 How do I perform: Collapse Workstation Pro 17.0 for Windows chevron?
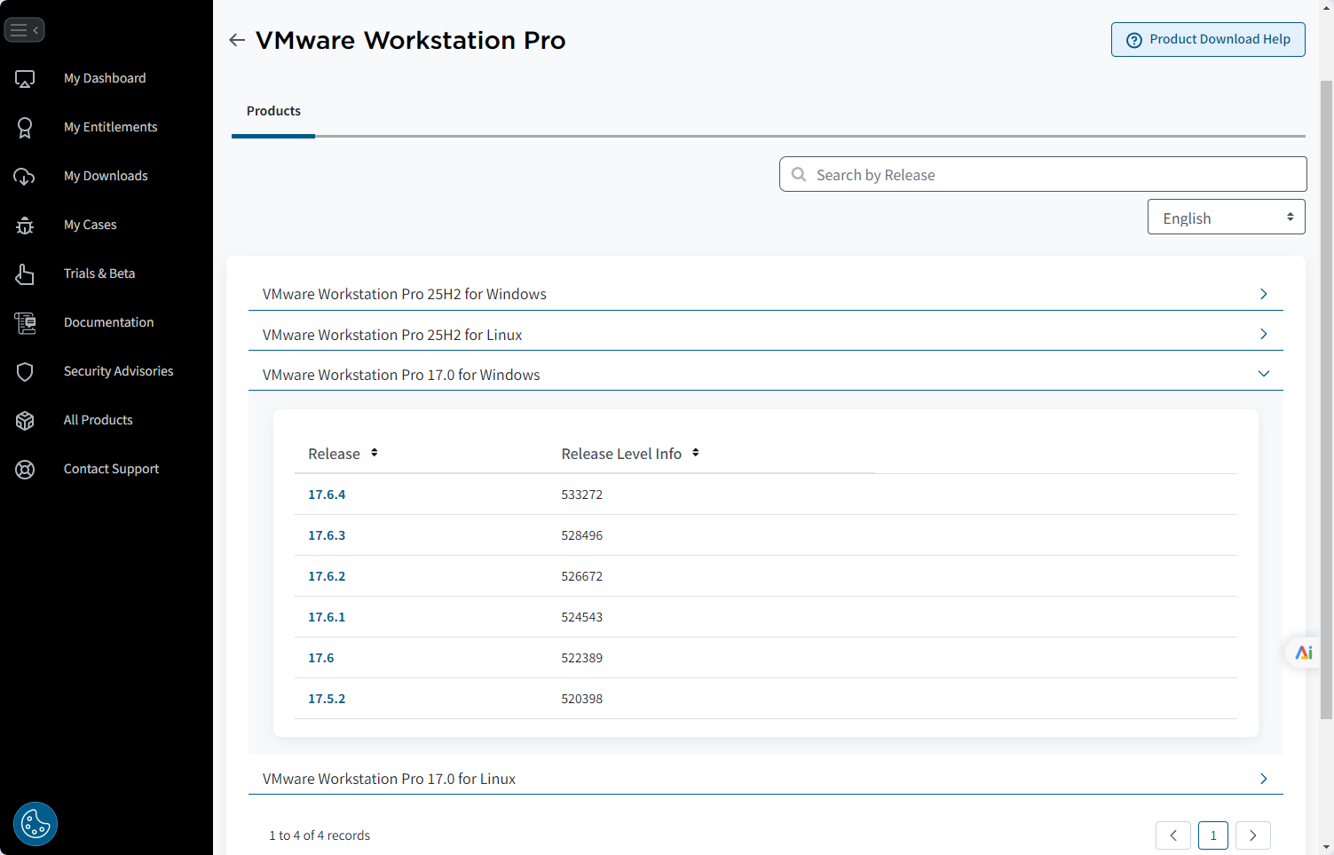click(1264, 374)
